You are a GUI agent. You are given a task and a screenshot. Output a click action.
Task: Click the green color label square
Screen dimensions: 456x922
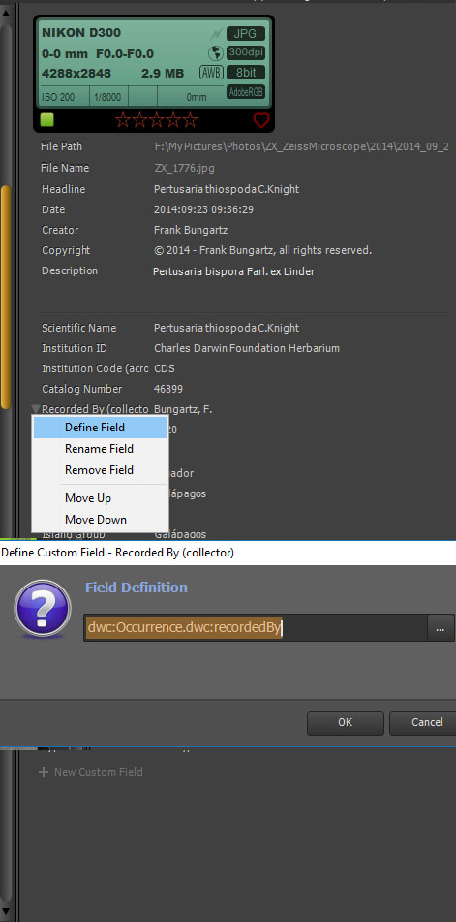46,120
